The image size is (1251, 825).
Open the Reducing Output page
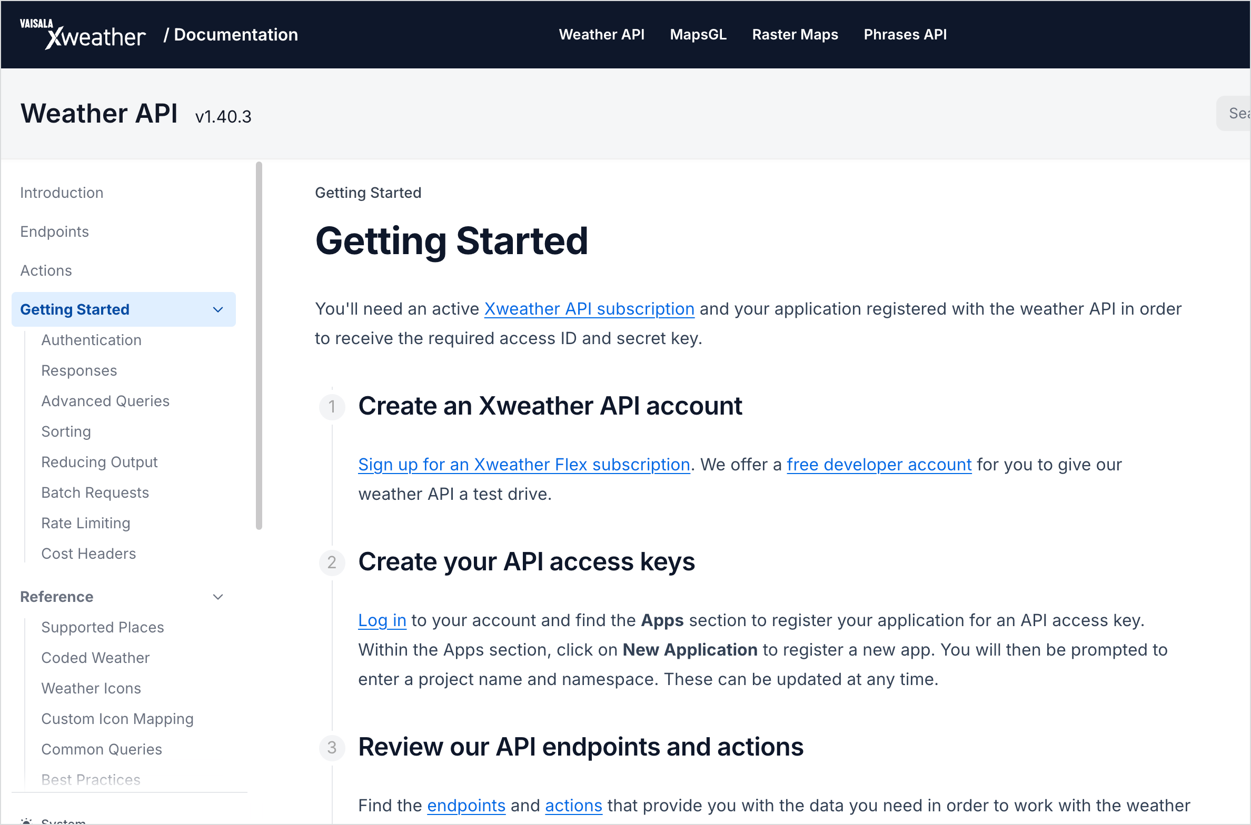(99, 462)
